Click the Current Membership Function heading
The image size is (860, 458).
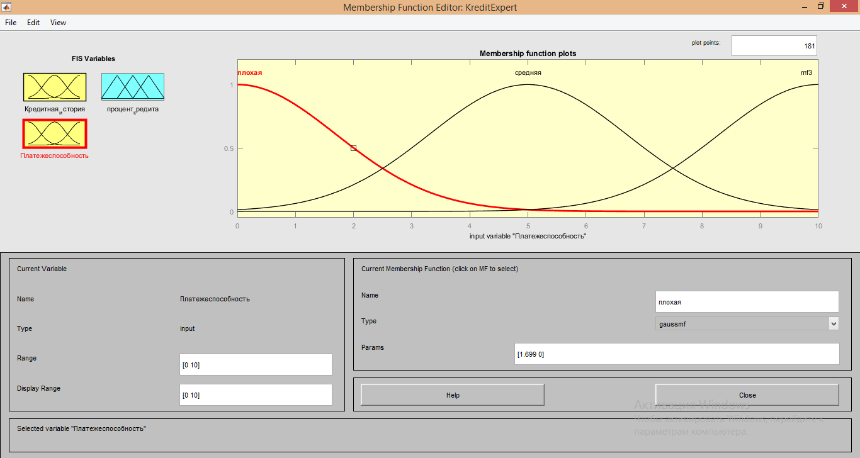click(x=439, y=269)
